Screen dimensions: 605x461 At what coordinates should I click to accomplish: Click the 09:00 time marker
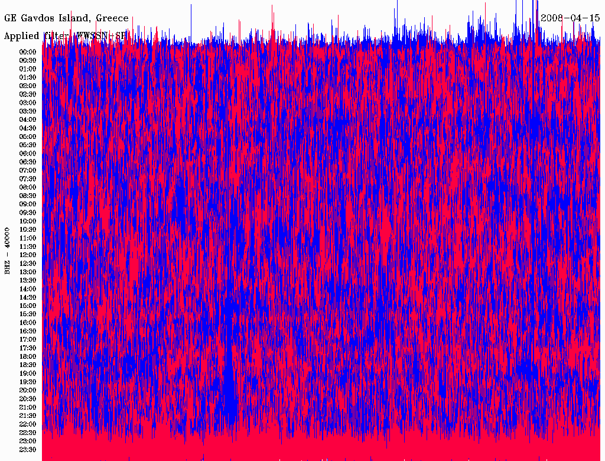point(28,204)
